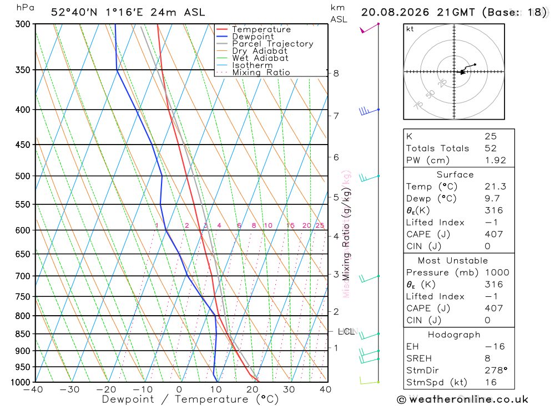Viewport: 555px width, 406px height.
Task: Click the blue wind barb at 400 hPa
Action: [369, 111]
